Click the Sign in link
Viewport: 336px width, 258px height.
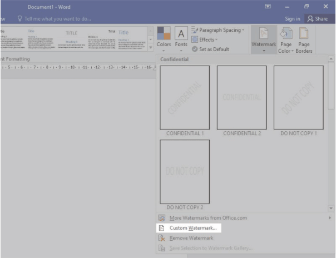click(x=293, y=18)
